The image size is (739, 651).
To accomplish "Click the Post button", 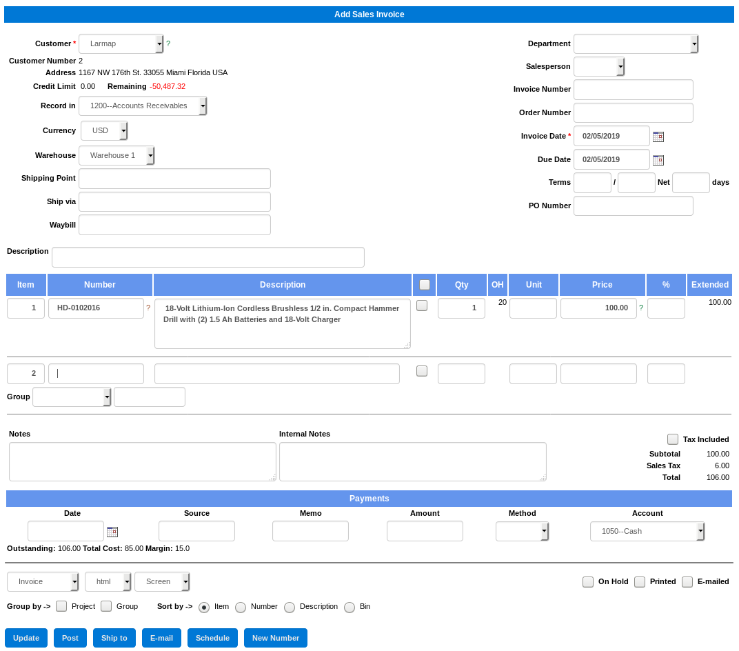I will (x=70, y=638).
